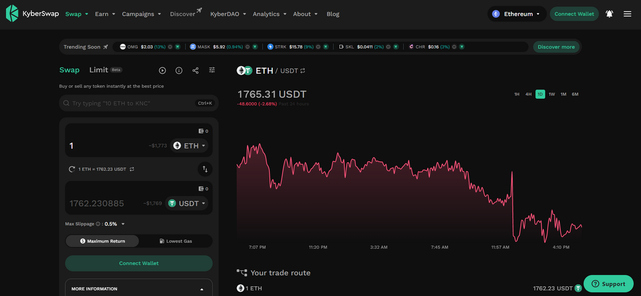
Task: Click the buy cart icon for SKL
Action: (x=396, y=47)
